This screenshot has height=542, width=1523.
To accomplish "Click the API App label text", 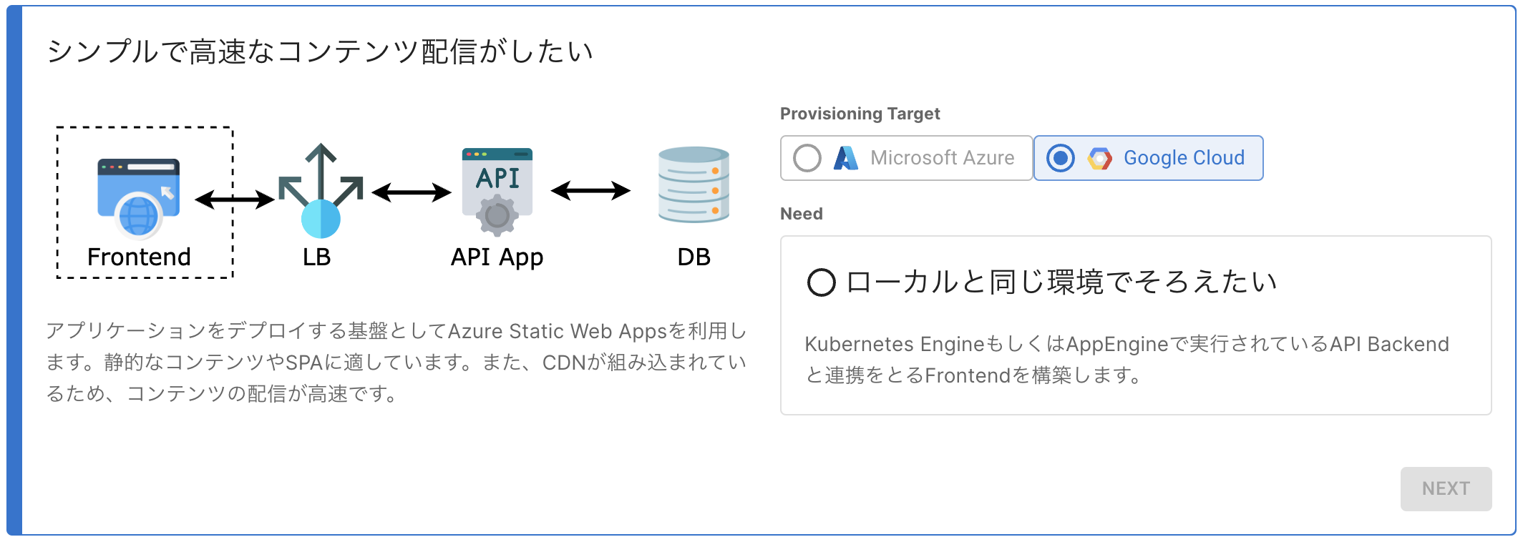I will [x=497, y=257].
